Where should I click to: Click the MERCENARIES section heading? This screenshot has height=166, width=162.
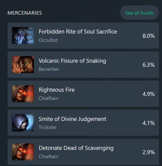coord(24,13)
